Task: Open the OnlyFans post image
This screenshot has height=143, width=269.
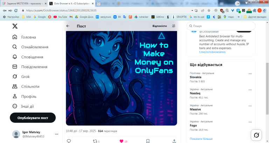Action: pos(122,78)
